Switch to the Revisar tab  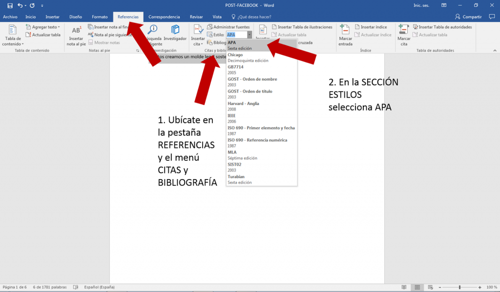pos(196,17)
